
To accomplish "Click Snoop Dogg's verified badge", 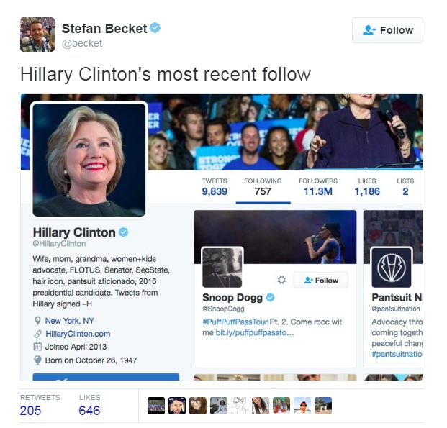I will coord(270,298).
